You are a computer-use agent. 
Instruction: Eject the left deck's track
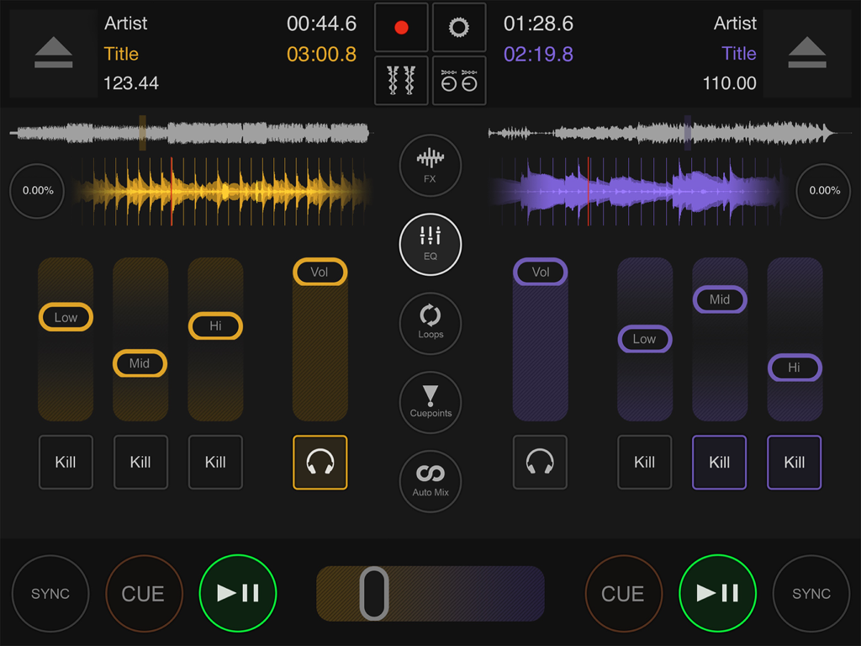coord(52,52)
